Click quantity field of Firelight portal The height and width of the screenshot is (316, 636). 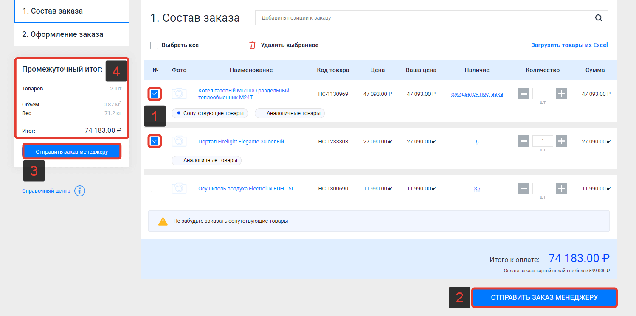point(543,141)
